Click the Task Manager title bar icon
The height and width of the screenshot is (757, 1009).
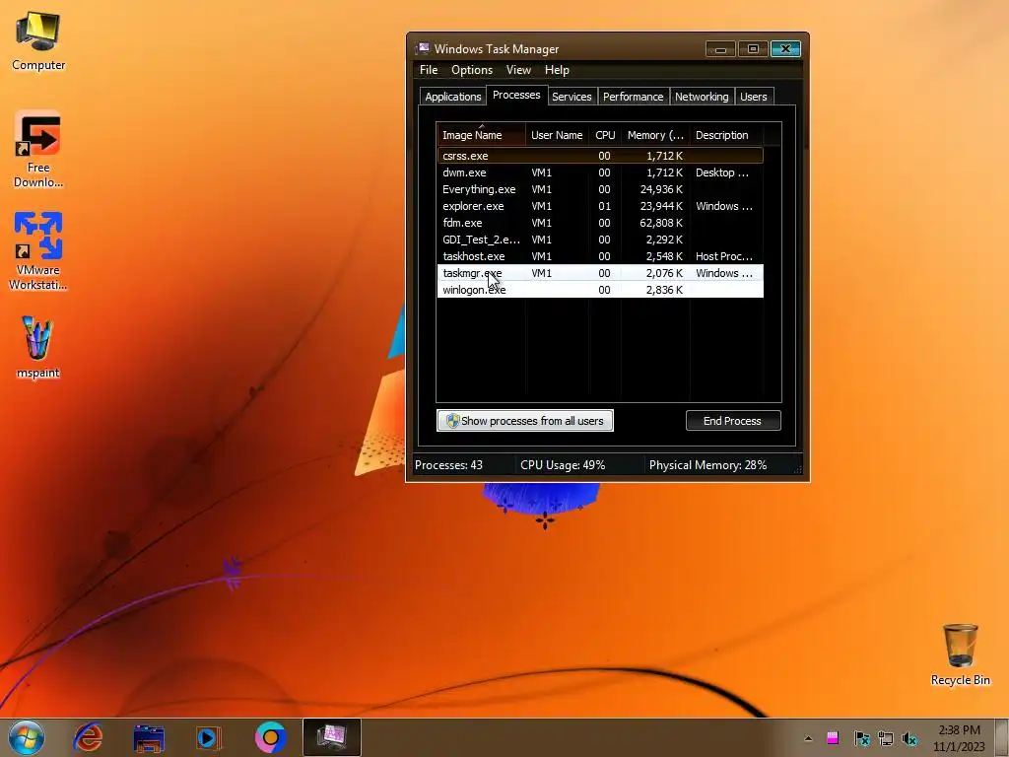(x=422, y=49)
